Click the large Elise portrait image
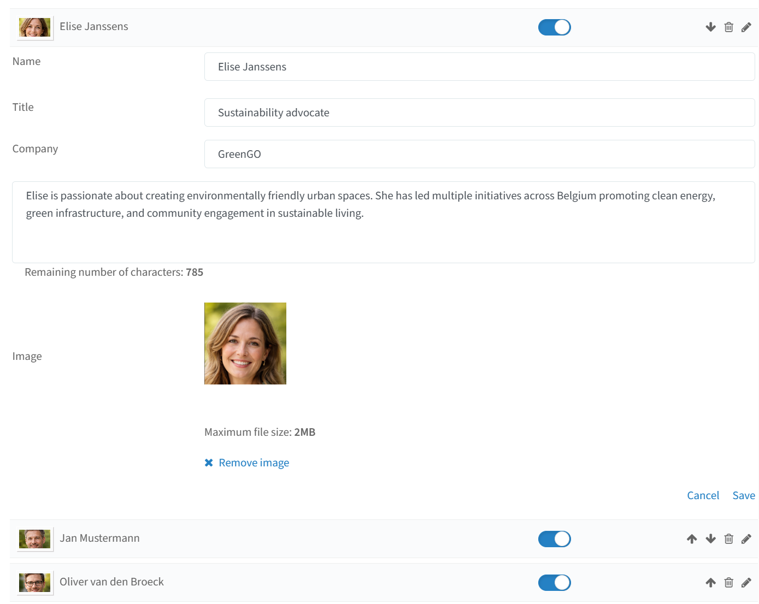The height and width of the screenshot is (604, 759). 245,344
